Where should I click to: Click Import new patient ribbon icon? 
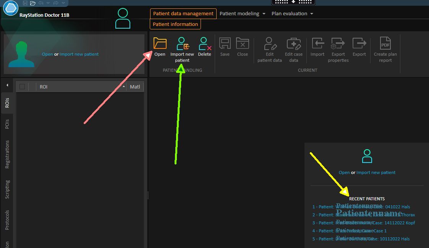(182, 43)
